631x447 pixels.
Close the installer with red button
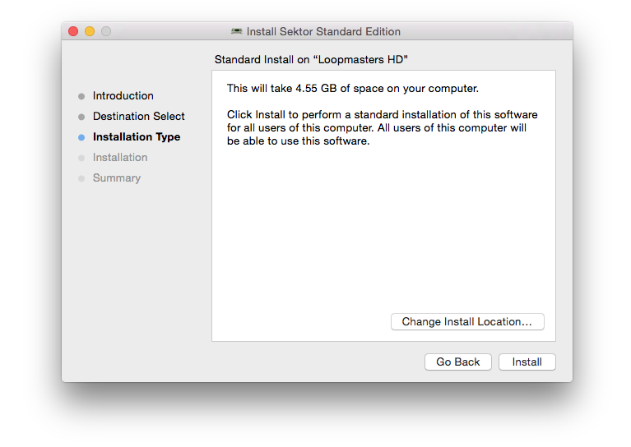pyautogui.click(x=73, y=31)
